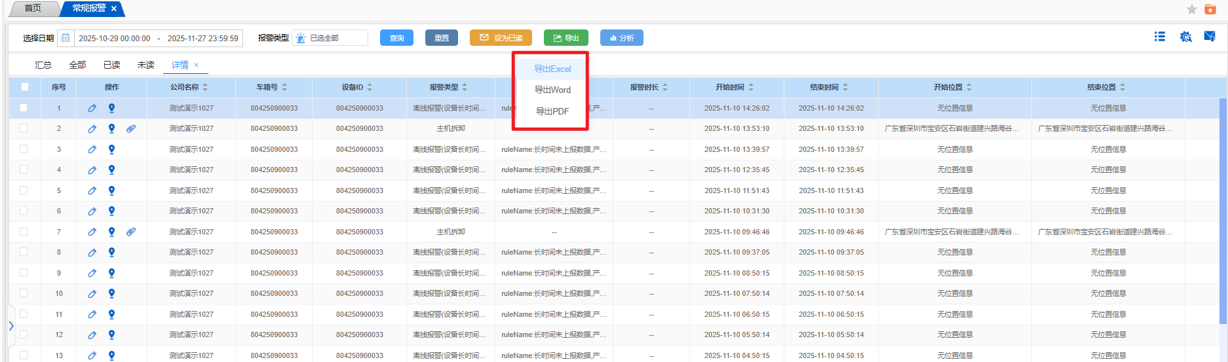Click the star favorite icon
Image resolution: width=1228 pixels, height=362 pixels.
pos(1192,9)
